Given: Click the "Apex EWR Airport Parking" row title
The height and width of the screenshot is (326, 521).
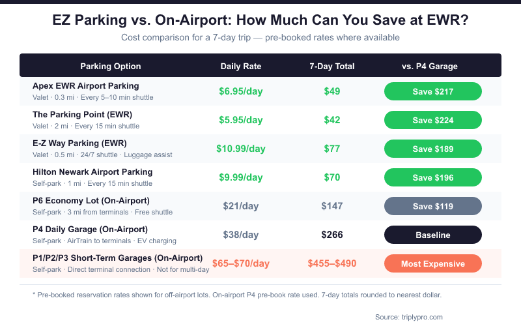Looking at the screenshot, I should pyautogui.click(x=85, y=86).
